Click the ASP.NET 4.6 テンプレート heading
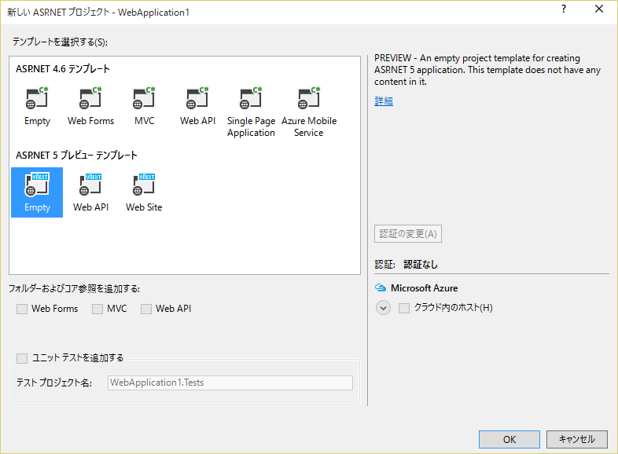 (x=63, y=69)
